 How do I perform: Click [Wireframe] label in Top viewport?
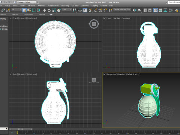coord(32,18)
